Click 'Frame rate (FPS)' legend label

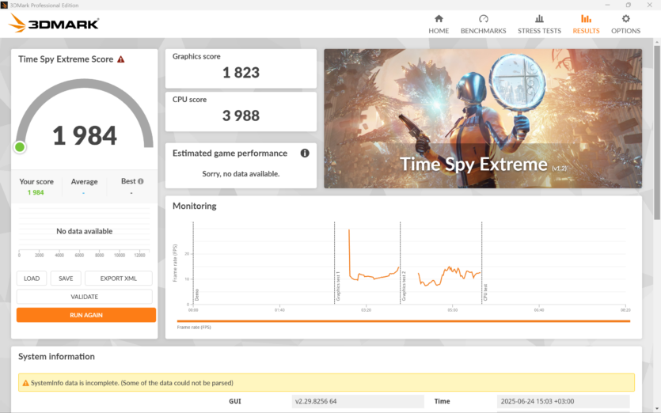point(194,328)
